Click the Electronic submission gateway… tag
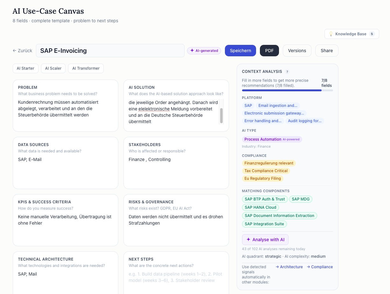This screenshot has width=390, height=294. pos(274,113)
